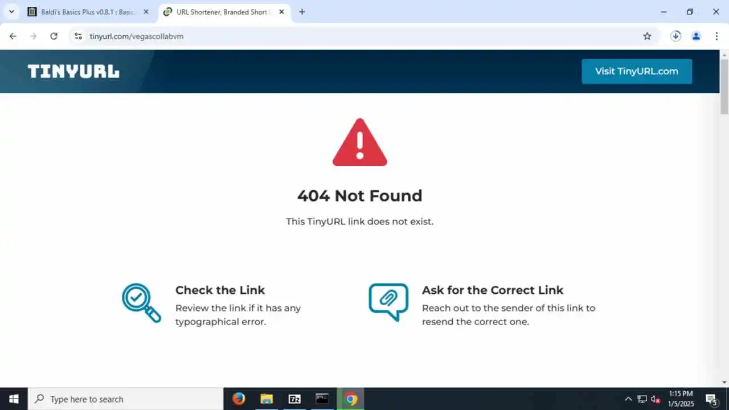Image resolution: width=729 pixels, height=410 pixels.
Task: Bookmark this page with the star icon
Action: 647,36
